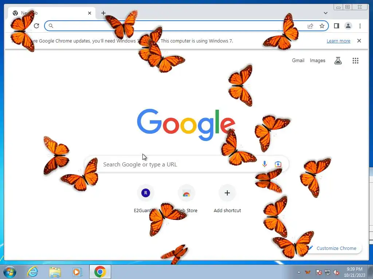This screenshot has height=279, width=373.
Task: Open a new tab with the plus button
Action: (x=103, y=13)
